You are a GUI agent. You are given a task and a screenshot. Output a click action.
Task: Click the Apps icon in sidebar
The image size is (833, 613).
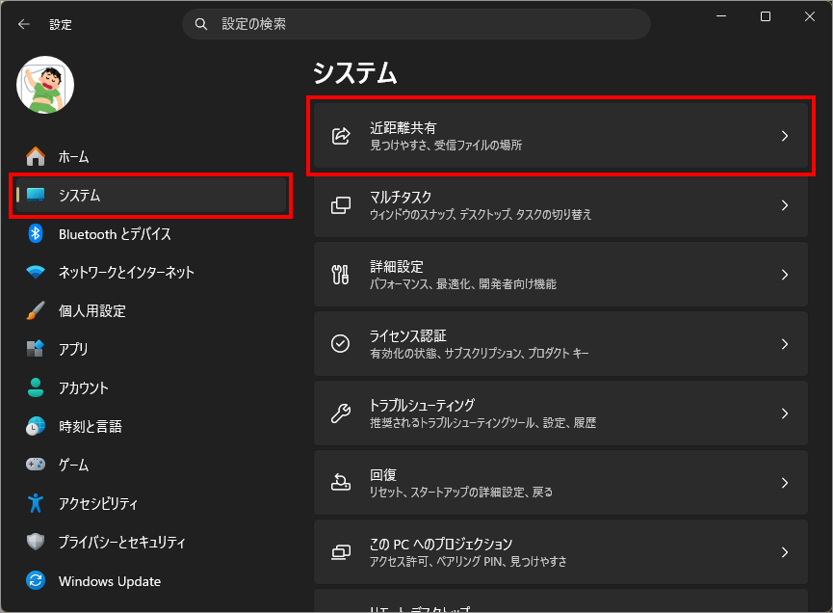[36, 349]
